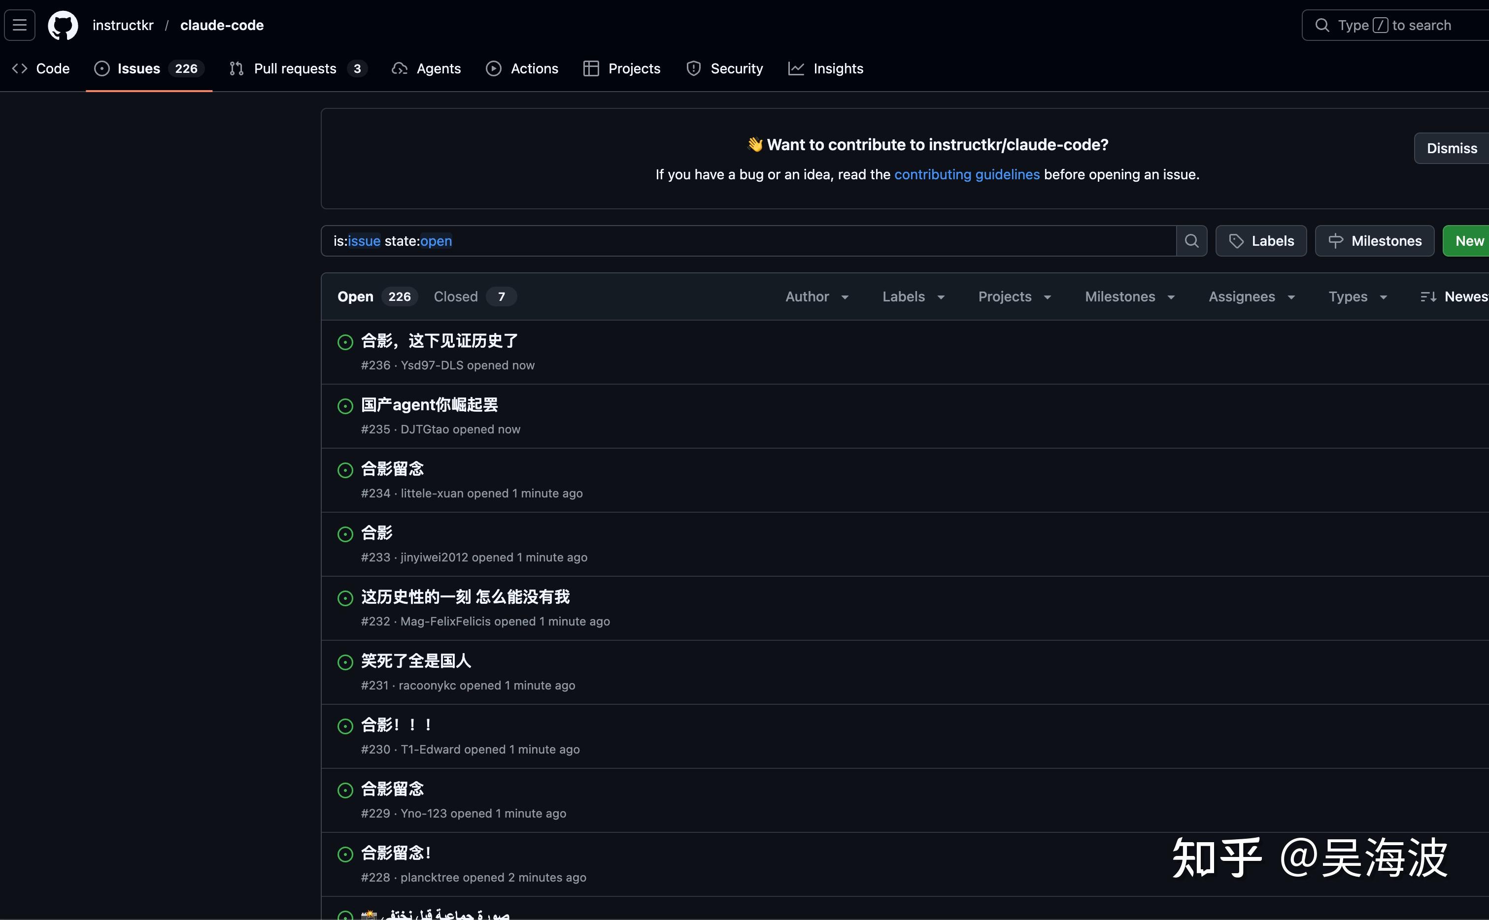1489x920 pixels.
Task: Open the Code tab
Action: click(x=41, y=69)
